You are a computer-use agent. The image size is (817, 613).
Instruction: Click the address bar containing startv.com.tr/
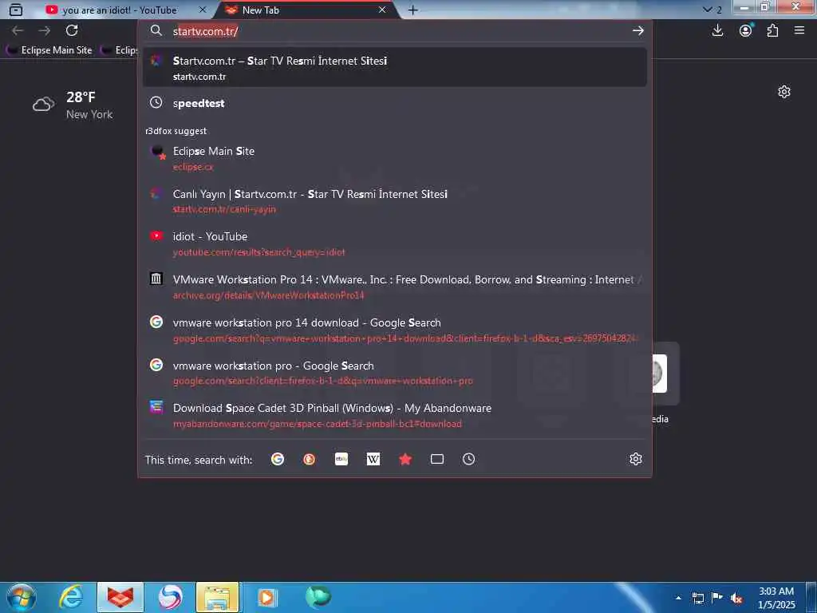point(396,31)
